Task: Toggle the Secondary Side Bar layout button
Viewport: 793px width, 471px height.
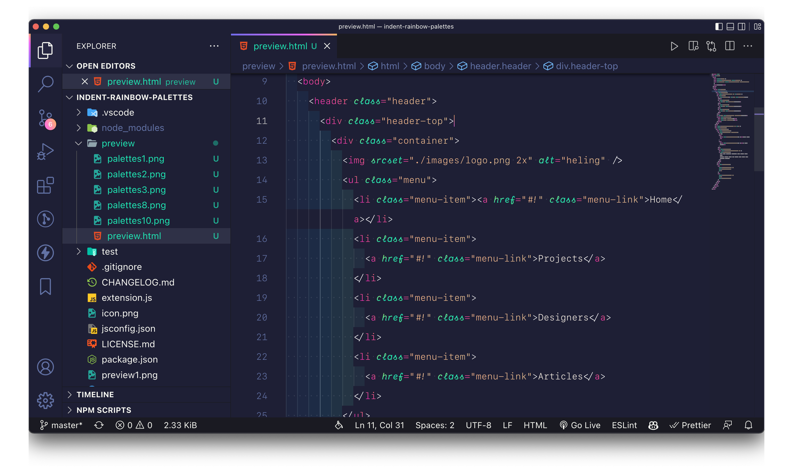Action: pos(741,27)
